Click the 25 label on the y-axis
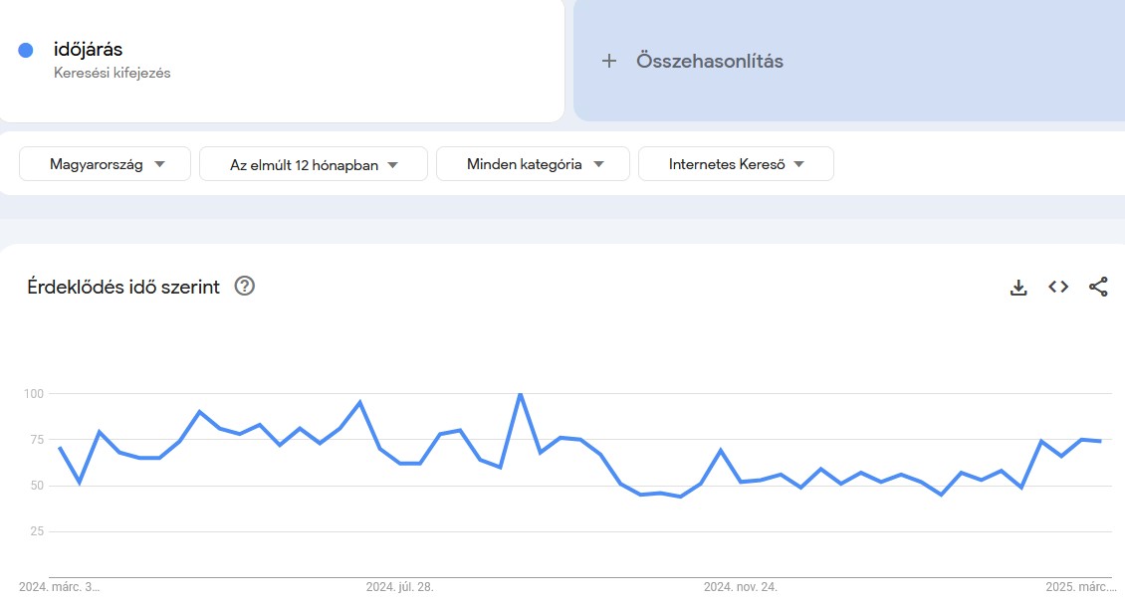This screenshot has width=1125, height=607. pyautogui.click(x=37, y=531)
